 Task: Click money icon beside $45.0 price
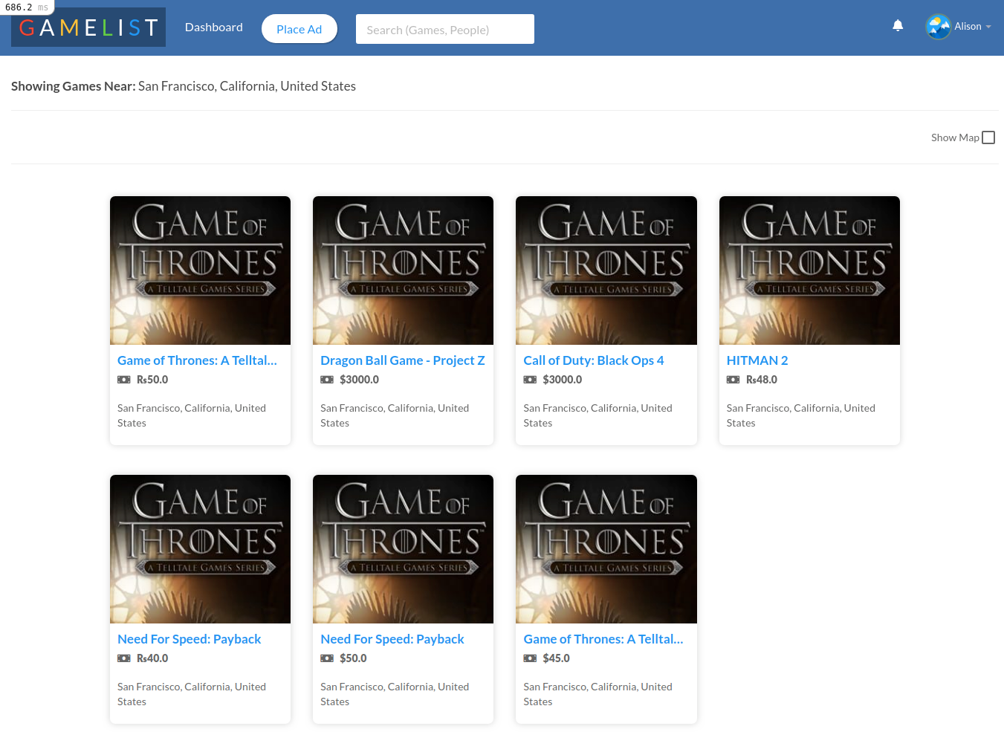[x=530, y=658]
